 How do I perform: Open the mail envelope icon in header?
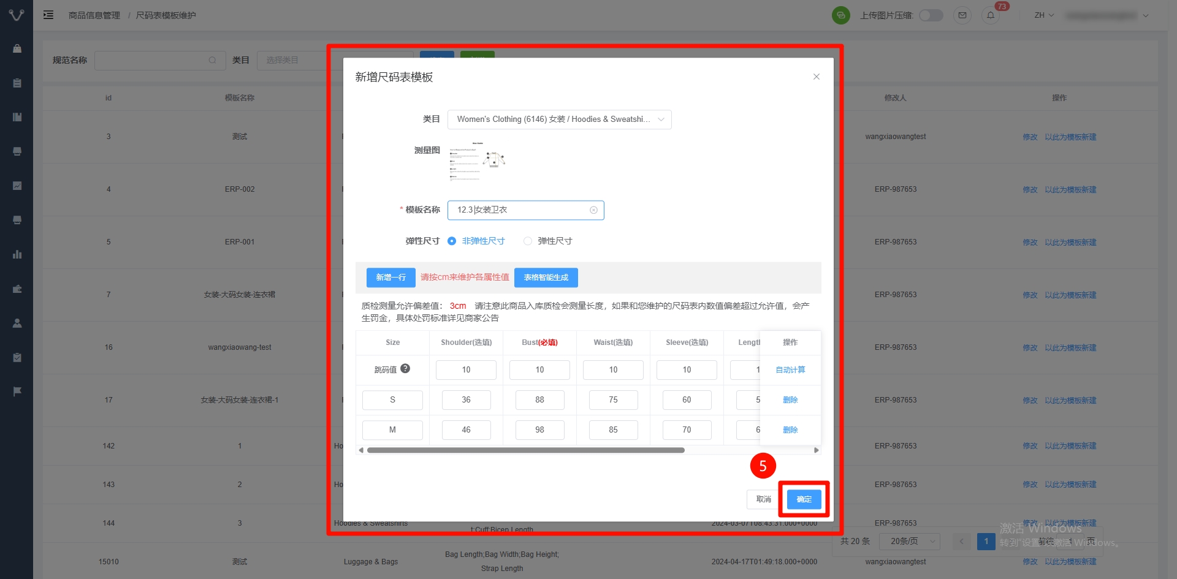tap(962, 15)
